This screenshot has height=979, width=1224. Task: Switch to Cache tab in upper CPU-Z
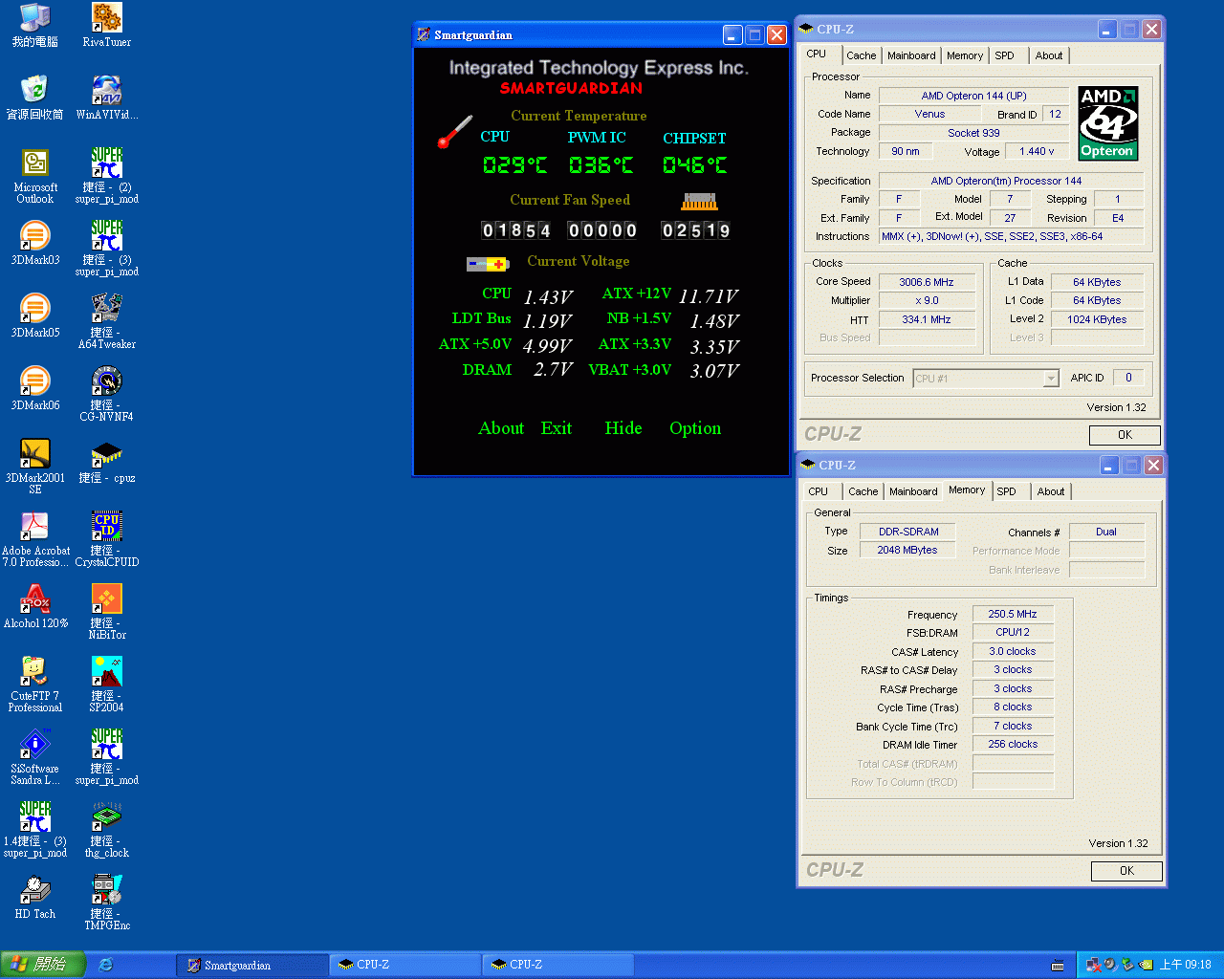coord(861,55)
